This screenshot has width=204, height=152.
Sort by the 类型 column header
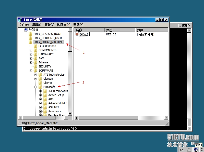[x=120, y=30]
